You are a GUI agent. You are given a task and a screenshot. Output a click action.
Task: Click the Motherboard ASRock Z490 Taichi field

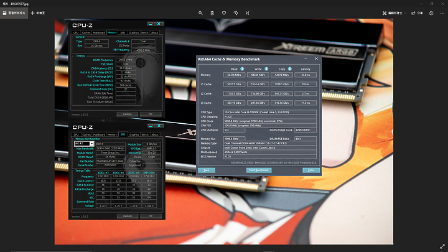[x=269, y=152]
